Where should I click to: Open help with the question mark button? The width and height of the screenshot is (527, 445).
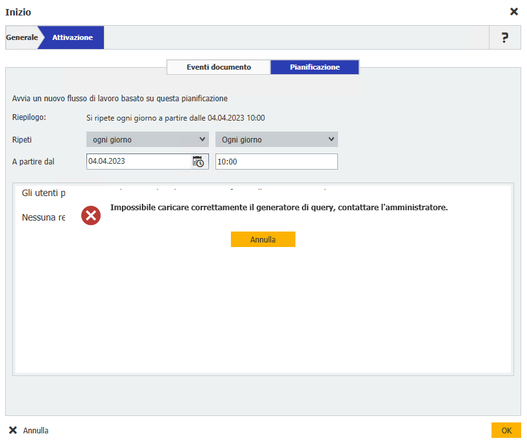(505, 37)
